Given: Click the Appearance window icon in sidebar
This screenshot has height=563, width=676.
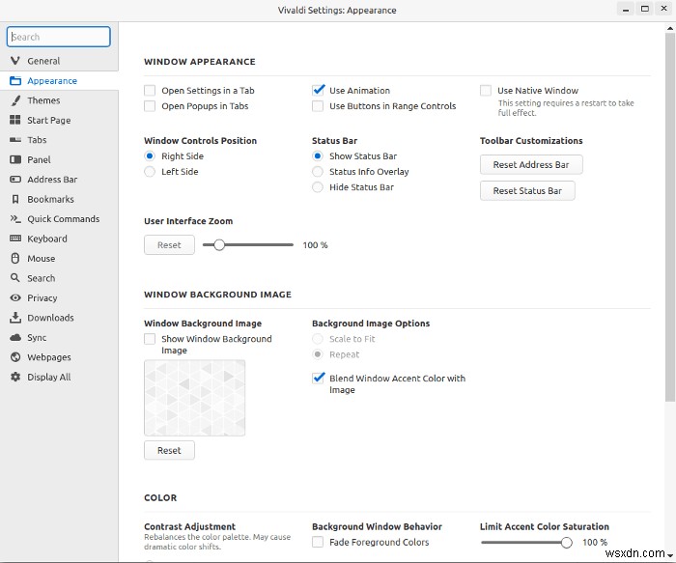Looking at the screenshot, I should (15, 80).
